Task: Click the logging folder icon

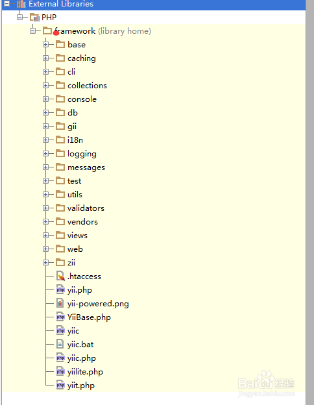Action: [x=60, y=153]
